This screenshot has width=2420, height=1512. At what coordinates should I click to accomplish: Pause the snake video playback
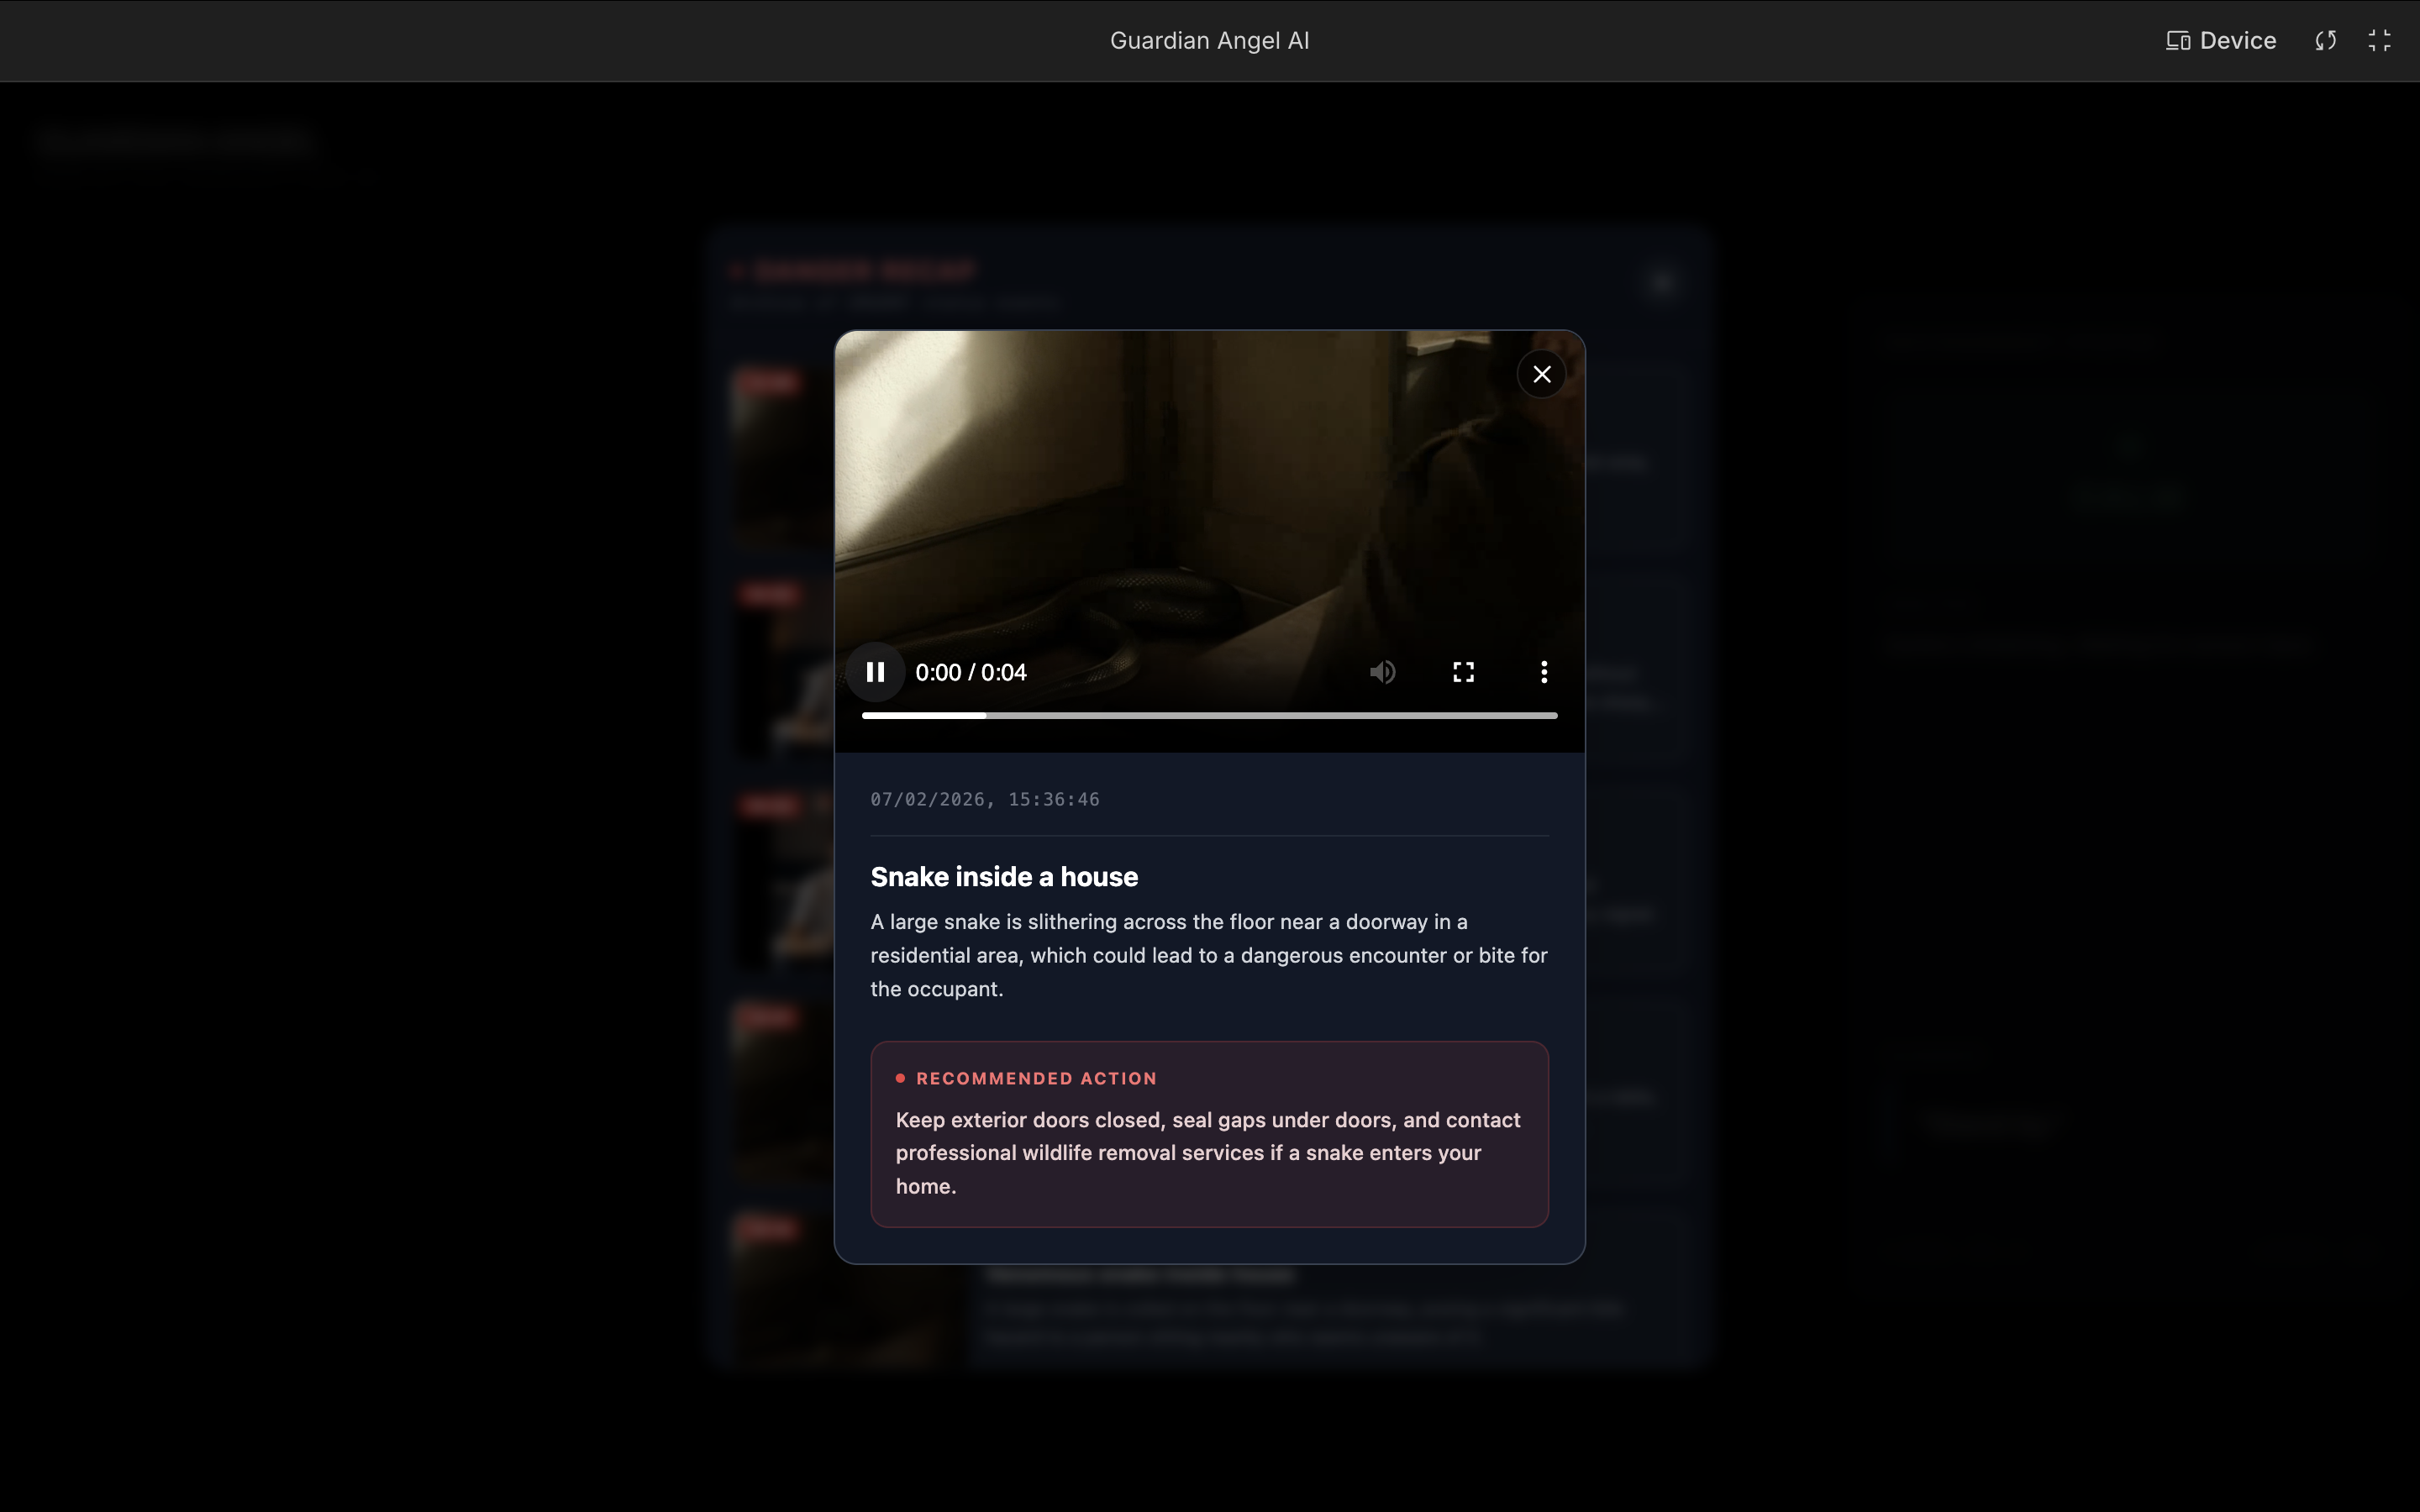coord(875,672)
